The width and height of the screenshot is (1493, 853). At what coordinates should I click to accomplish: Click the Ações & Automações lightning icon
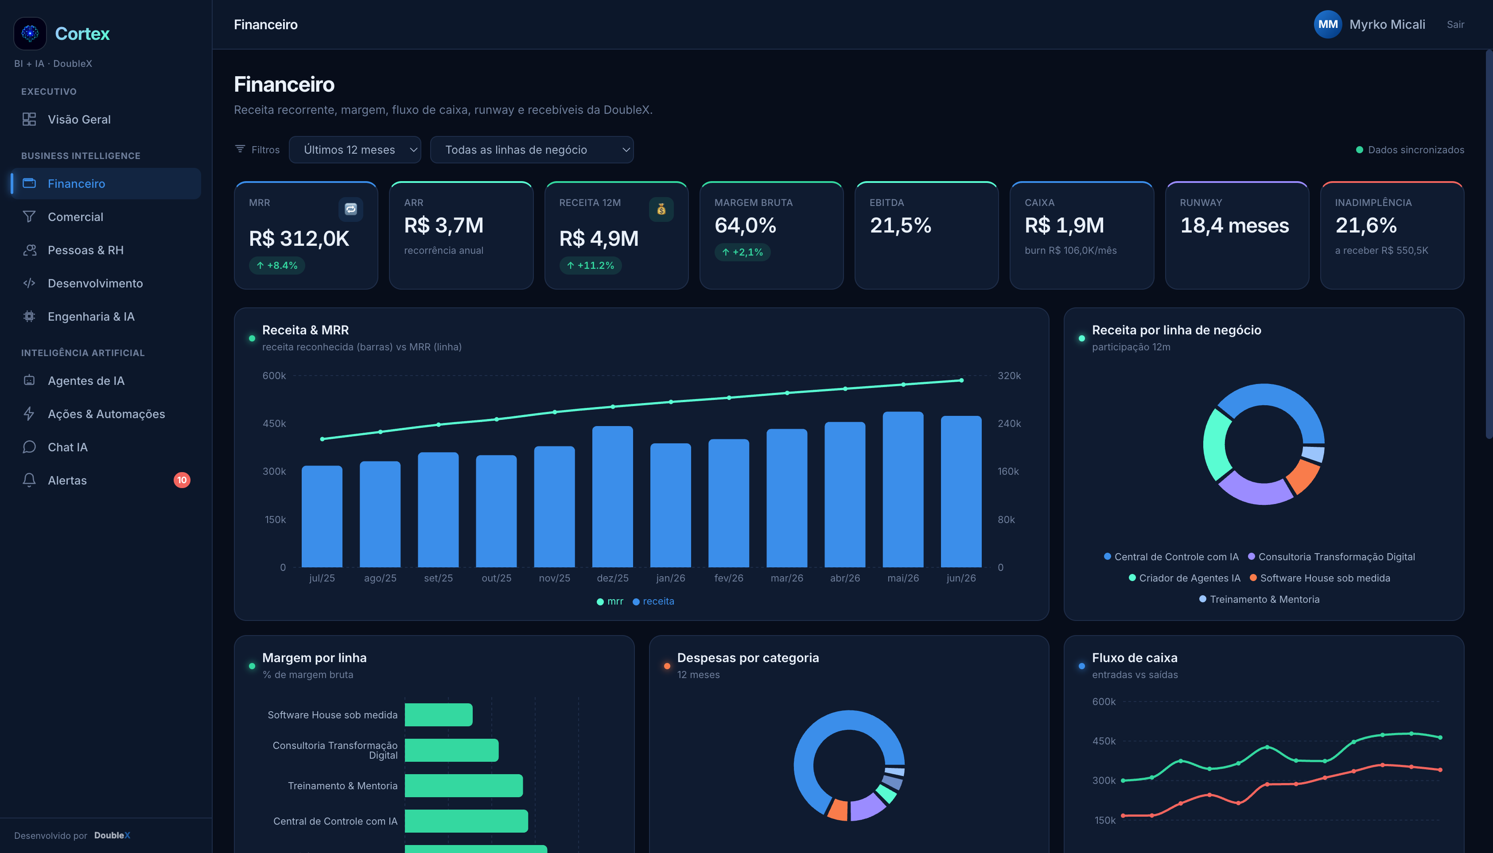pos(29,414)
